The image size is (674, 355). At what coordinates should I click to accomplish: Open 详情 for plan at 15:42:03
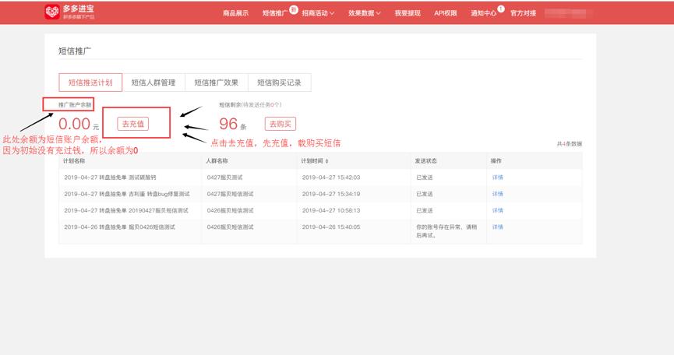(497, 177)
